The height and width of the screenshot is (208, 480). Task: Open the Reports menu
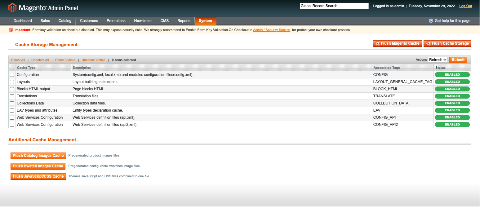pos(184,21)
